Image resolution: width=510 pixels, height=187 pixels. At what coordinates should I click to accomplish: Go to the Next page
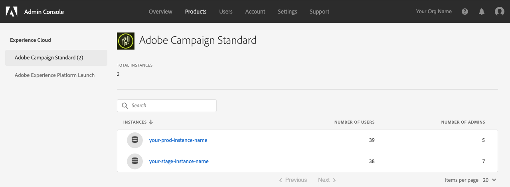327,180
